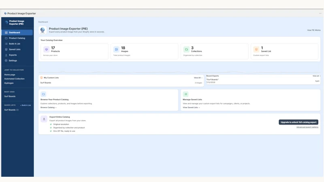Click the Build A List icon

click(6, 44)
